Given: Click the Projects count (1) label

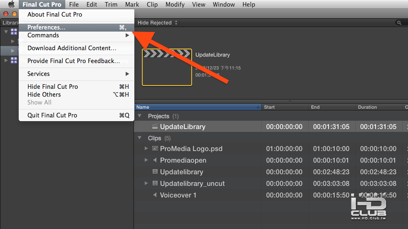Looking at the screenshot, I should [x=176, y=116].
